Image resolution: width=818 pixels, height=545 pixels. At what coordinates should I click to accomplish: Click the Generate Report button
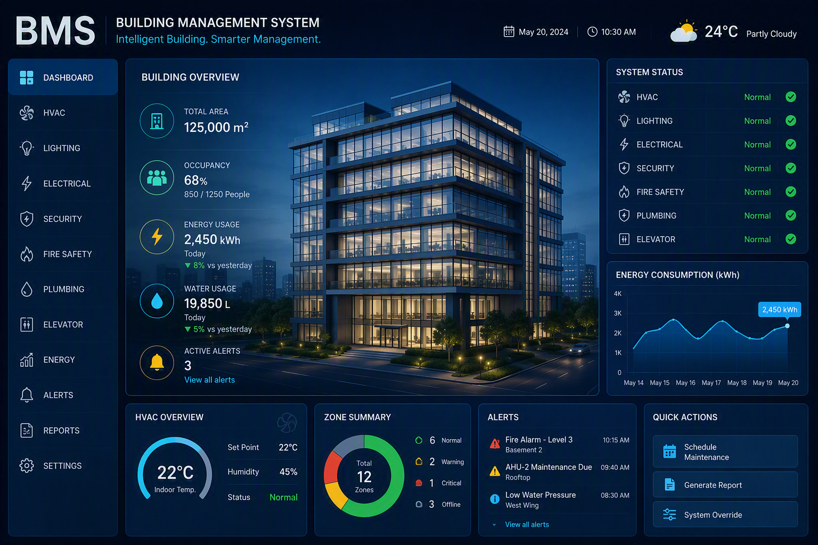click(x=725, y=485)
